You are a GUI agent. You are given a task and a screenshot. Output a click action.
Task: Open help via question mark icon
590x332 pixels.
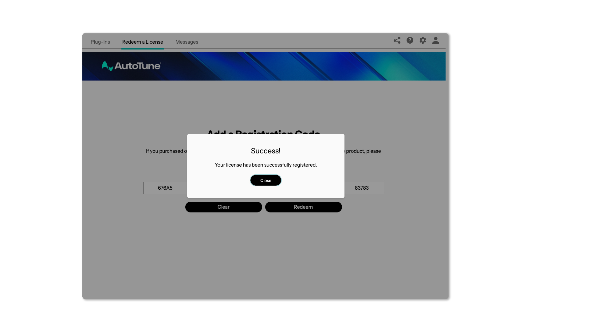410,40
